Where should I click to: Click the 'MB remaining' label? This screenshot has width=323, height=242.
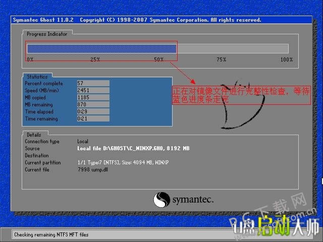point(39,105)
